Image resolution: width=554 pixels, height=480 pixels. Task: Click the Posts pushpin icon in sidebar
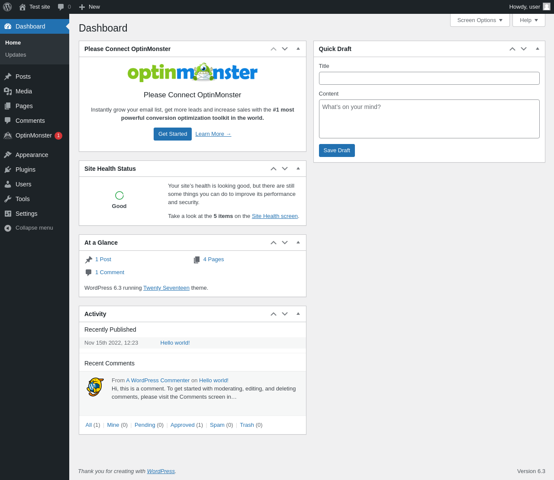pos(8,77)
